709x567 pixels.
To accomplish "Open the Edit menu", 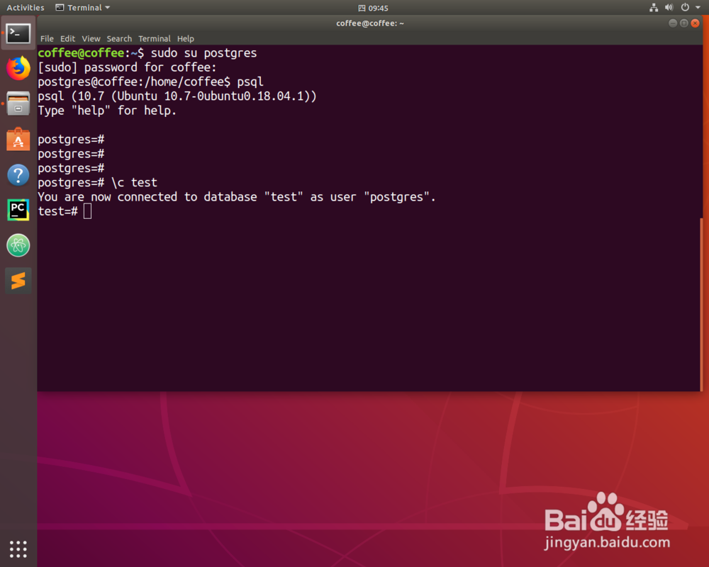I will tap(67, 38).
